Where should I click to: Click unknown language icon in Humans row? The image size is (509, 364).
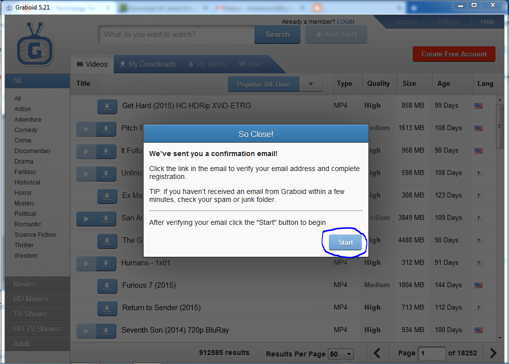pos(479,263)
